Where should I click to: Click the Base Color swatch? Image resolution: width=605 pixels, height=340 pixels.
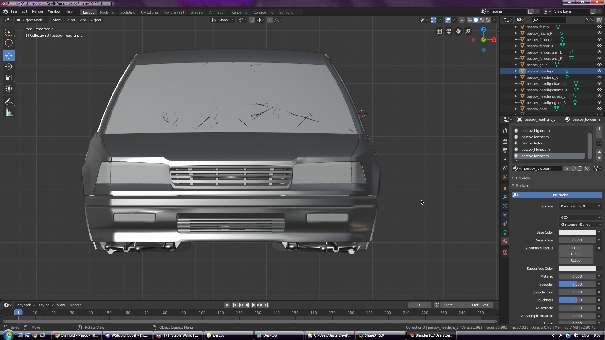point(577,232)
